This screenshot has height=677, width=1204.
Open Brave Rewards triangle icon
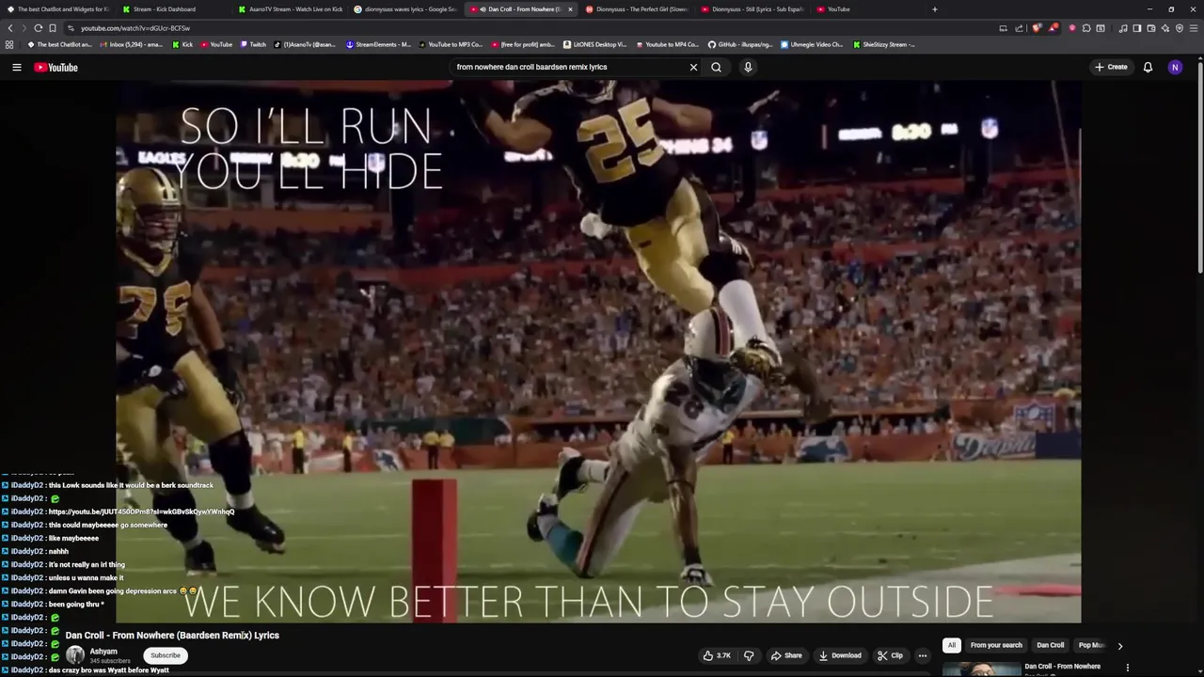(1053, 28)
